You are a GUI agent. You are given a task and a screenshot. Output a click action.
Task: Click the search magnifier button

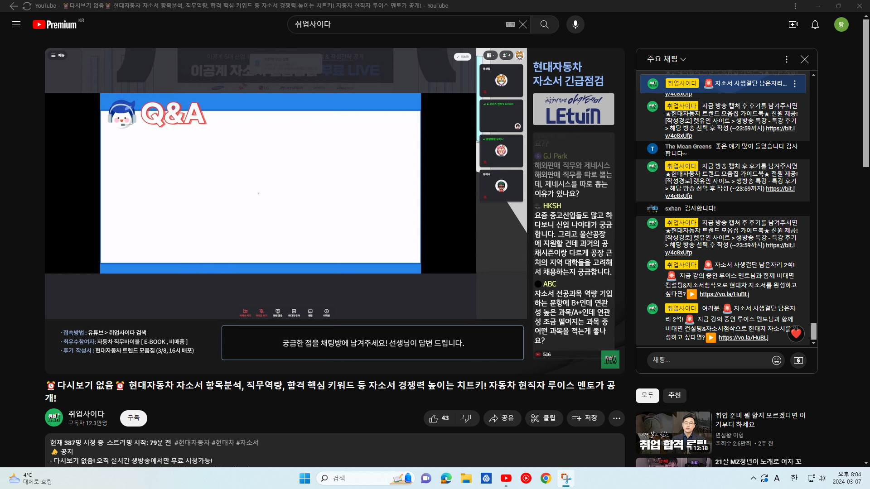click(x=544, y=24)
